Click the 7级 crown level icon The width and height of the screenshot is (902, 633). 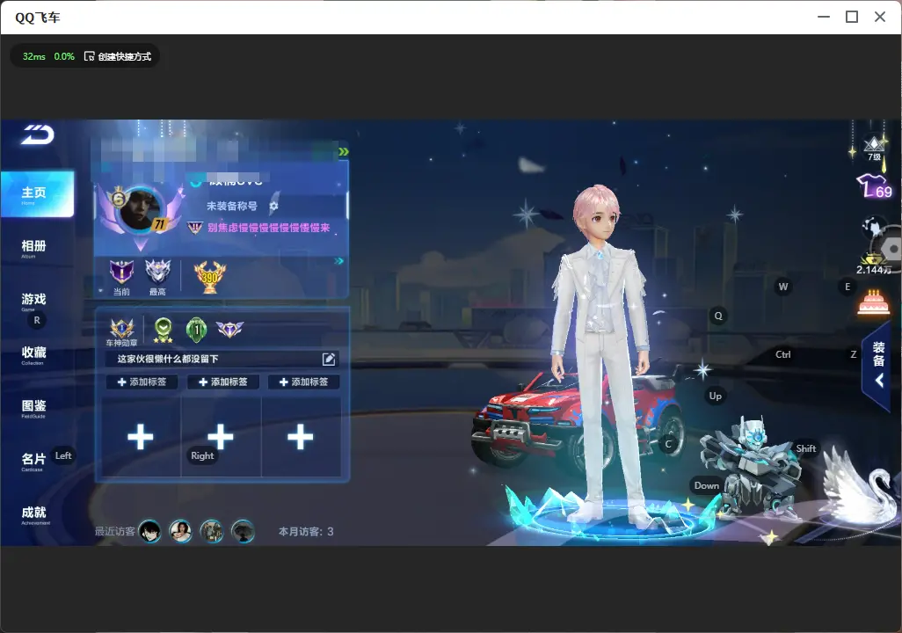pos(874,149)
